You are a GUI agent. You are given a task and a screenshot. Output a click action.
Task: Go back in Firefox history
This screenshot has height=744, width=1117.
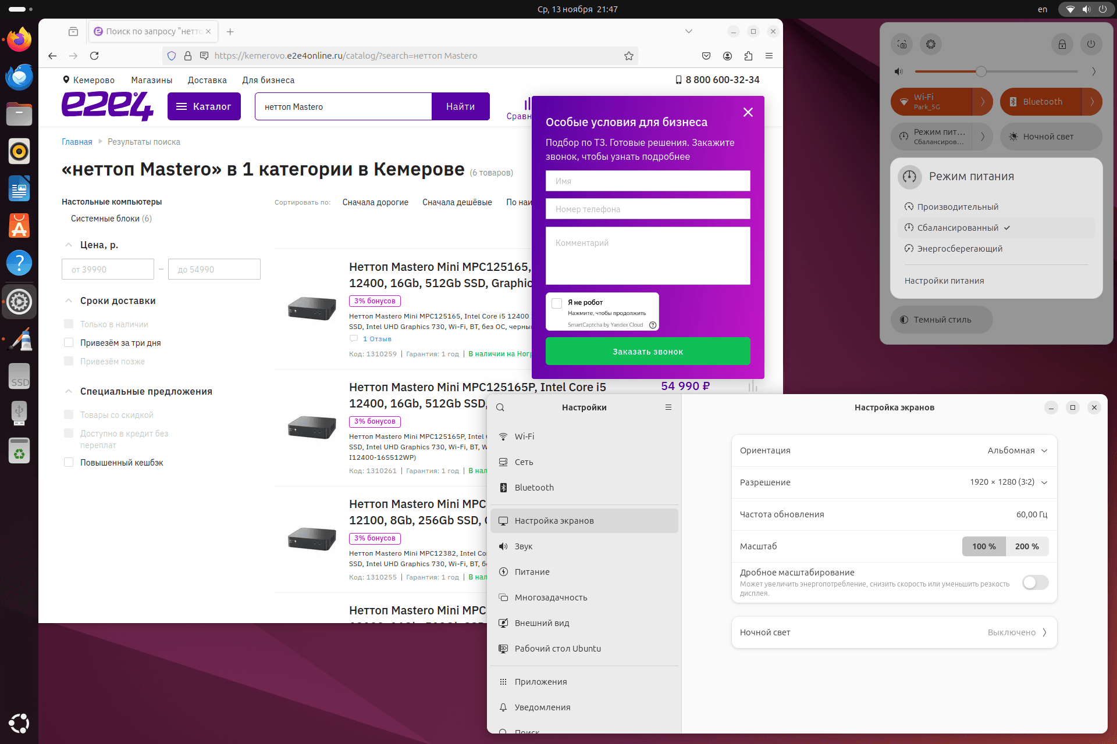coord(52,56)
